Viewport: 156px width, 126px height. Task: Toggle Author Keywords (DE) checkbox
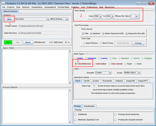coord(103,34)
